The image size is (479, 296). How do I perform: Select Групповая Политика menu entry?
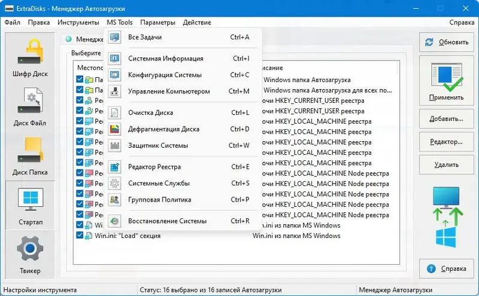click(x=159, y=200)
